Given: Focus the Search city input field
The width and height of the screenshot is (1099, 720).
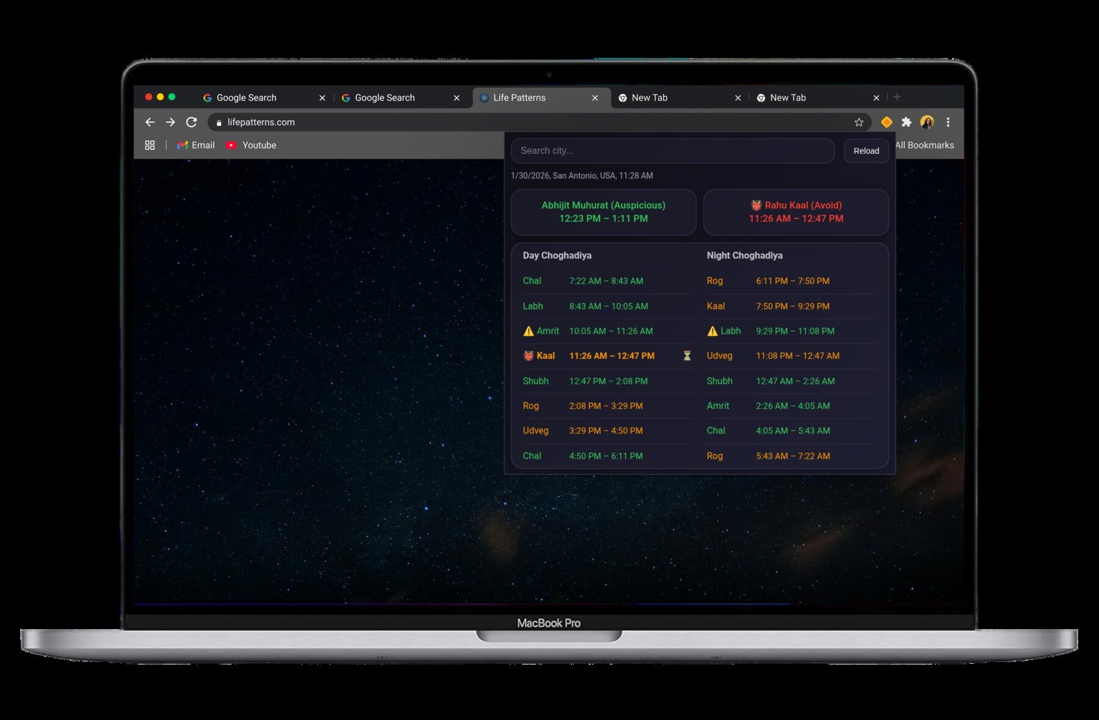Looking at the screenshot, I should click(x=672, y=151).
